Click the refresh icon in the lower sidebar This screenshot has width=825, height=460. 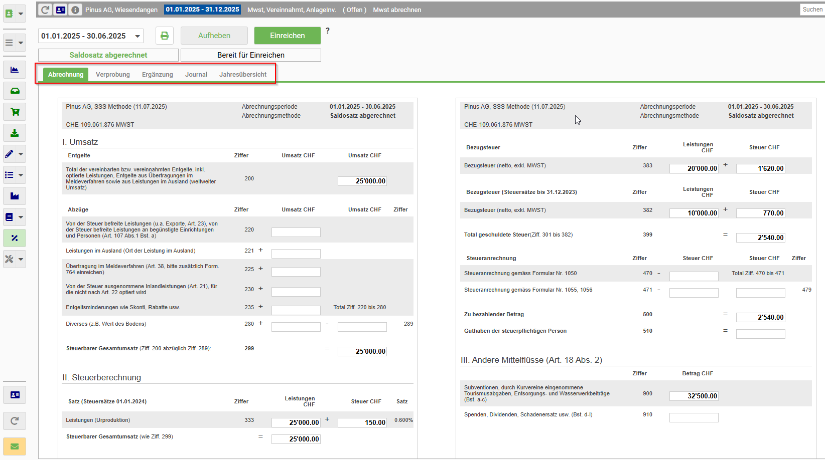coord(15,421)
